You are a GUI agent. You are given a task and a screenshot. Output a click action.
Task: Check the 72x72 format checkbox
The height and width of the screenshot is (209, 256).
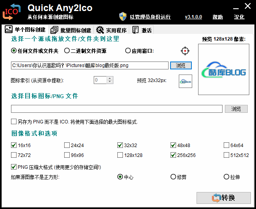coord(14,155)
